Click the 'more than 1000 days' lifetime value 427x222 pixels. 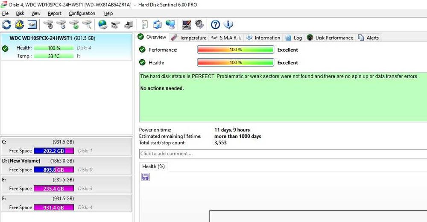point(238,136)
